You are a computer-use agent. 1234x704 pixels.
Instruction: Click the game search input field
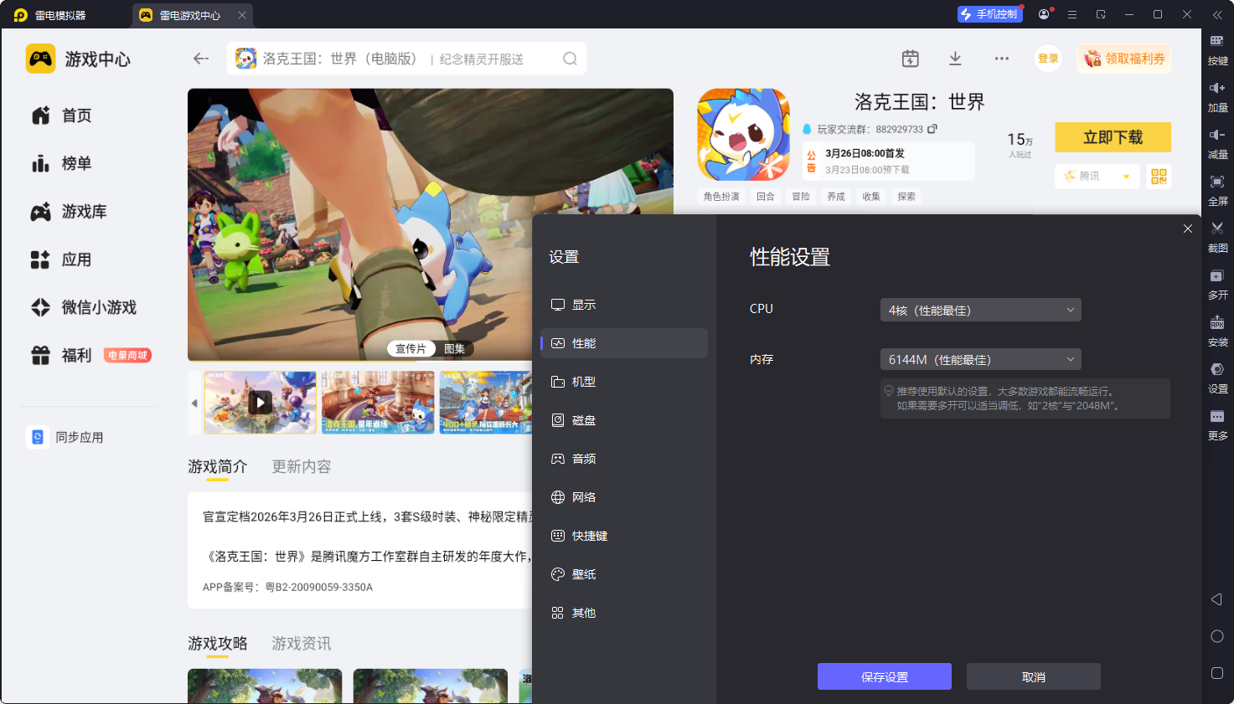(402, 59)
